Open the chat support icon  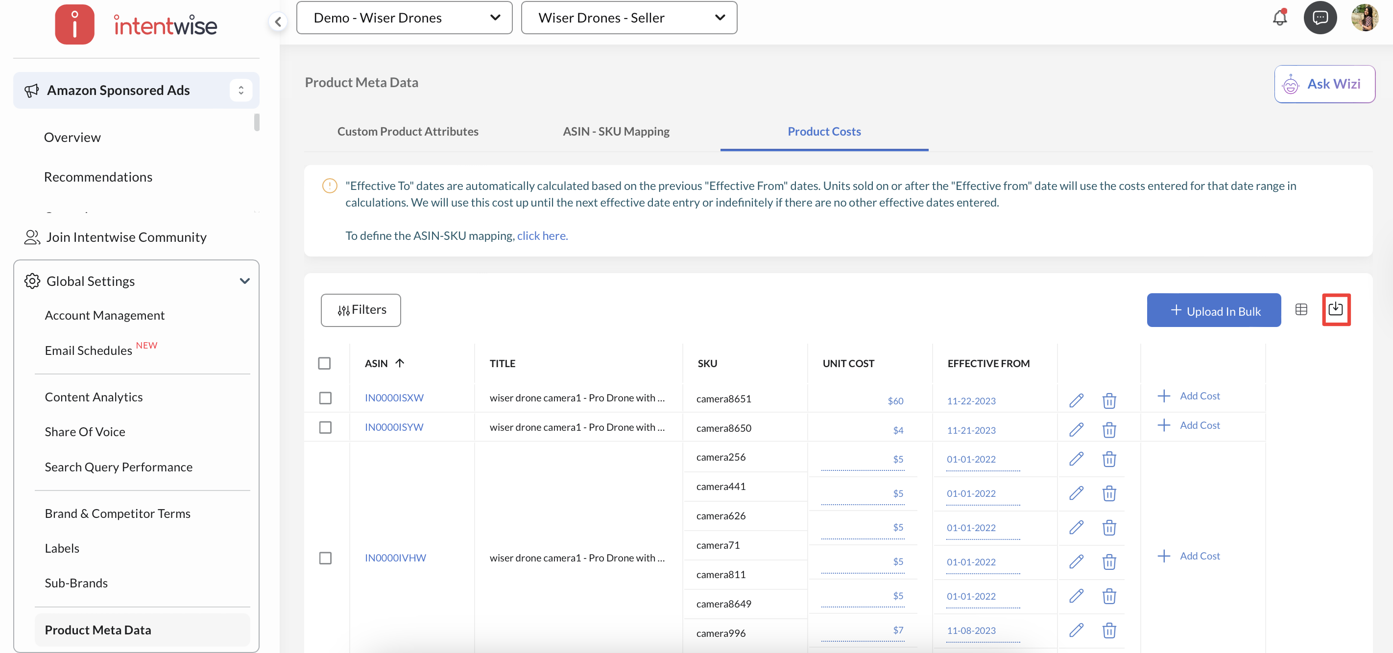(x=1320, y=18)
